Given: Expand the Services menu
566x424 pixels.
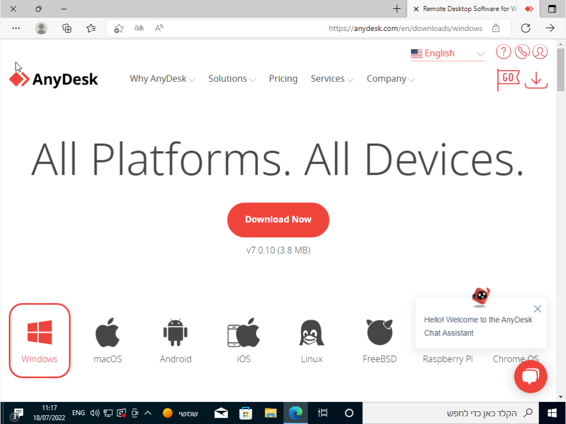Looking at the screenshot, I should pyautogui.click(x=332, y=78).
